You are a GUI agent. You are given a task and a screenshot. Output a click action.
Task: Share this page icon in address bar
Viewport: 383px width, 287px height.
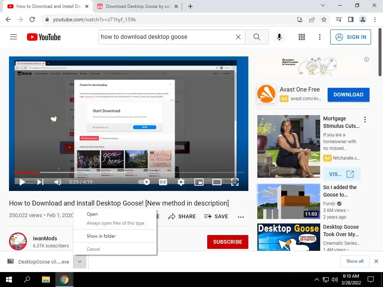click(x=312, y=19)
